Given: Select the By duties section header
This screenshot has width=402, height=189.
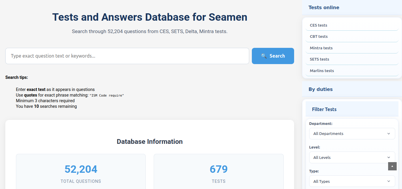Looking at the screenshot, I should tap(320, 89).
